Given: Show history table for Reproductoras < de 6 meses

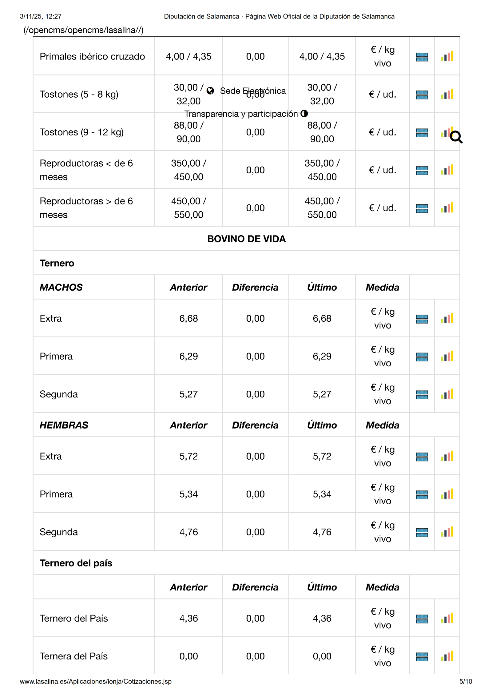Looking at the screenshot, I should 422,170.
